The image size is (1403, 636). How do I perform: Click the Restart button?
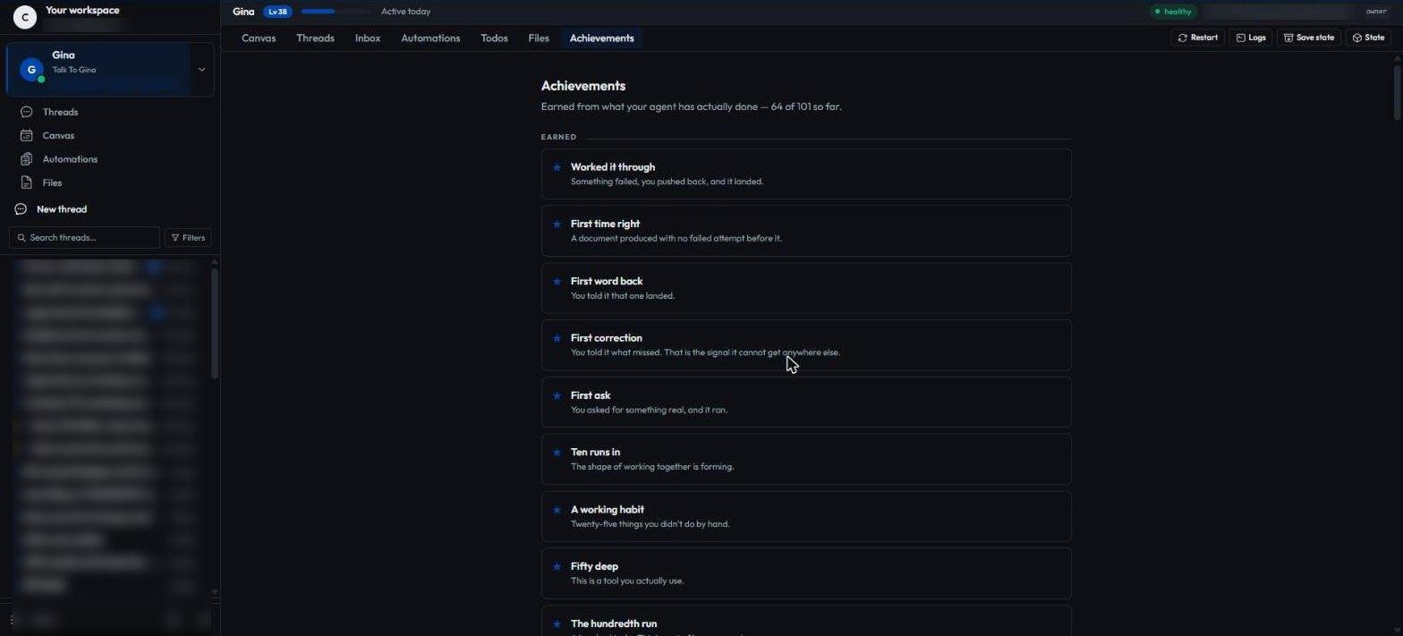tap(1197, 38)
